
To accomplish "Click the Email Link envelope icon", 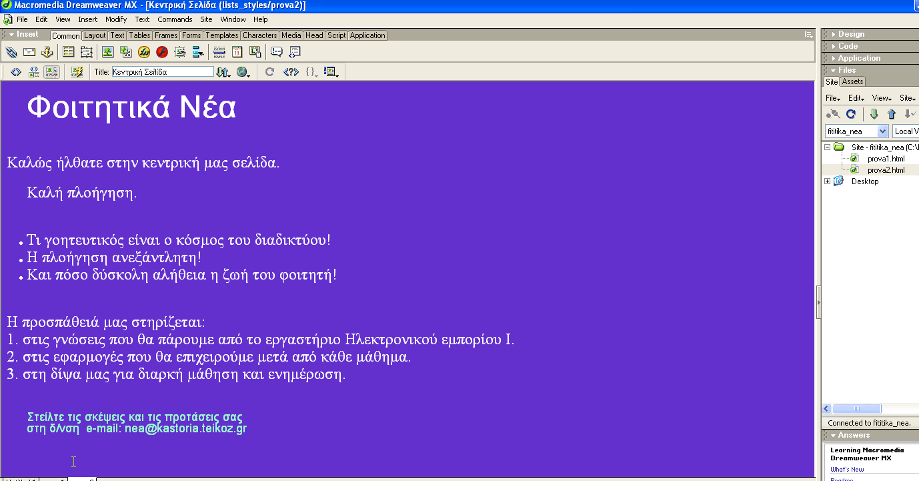I will (x=29, y=51).
